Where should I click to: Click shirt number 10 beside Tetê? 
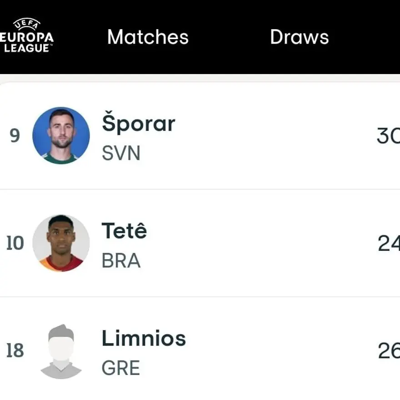pos(15,244)
